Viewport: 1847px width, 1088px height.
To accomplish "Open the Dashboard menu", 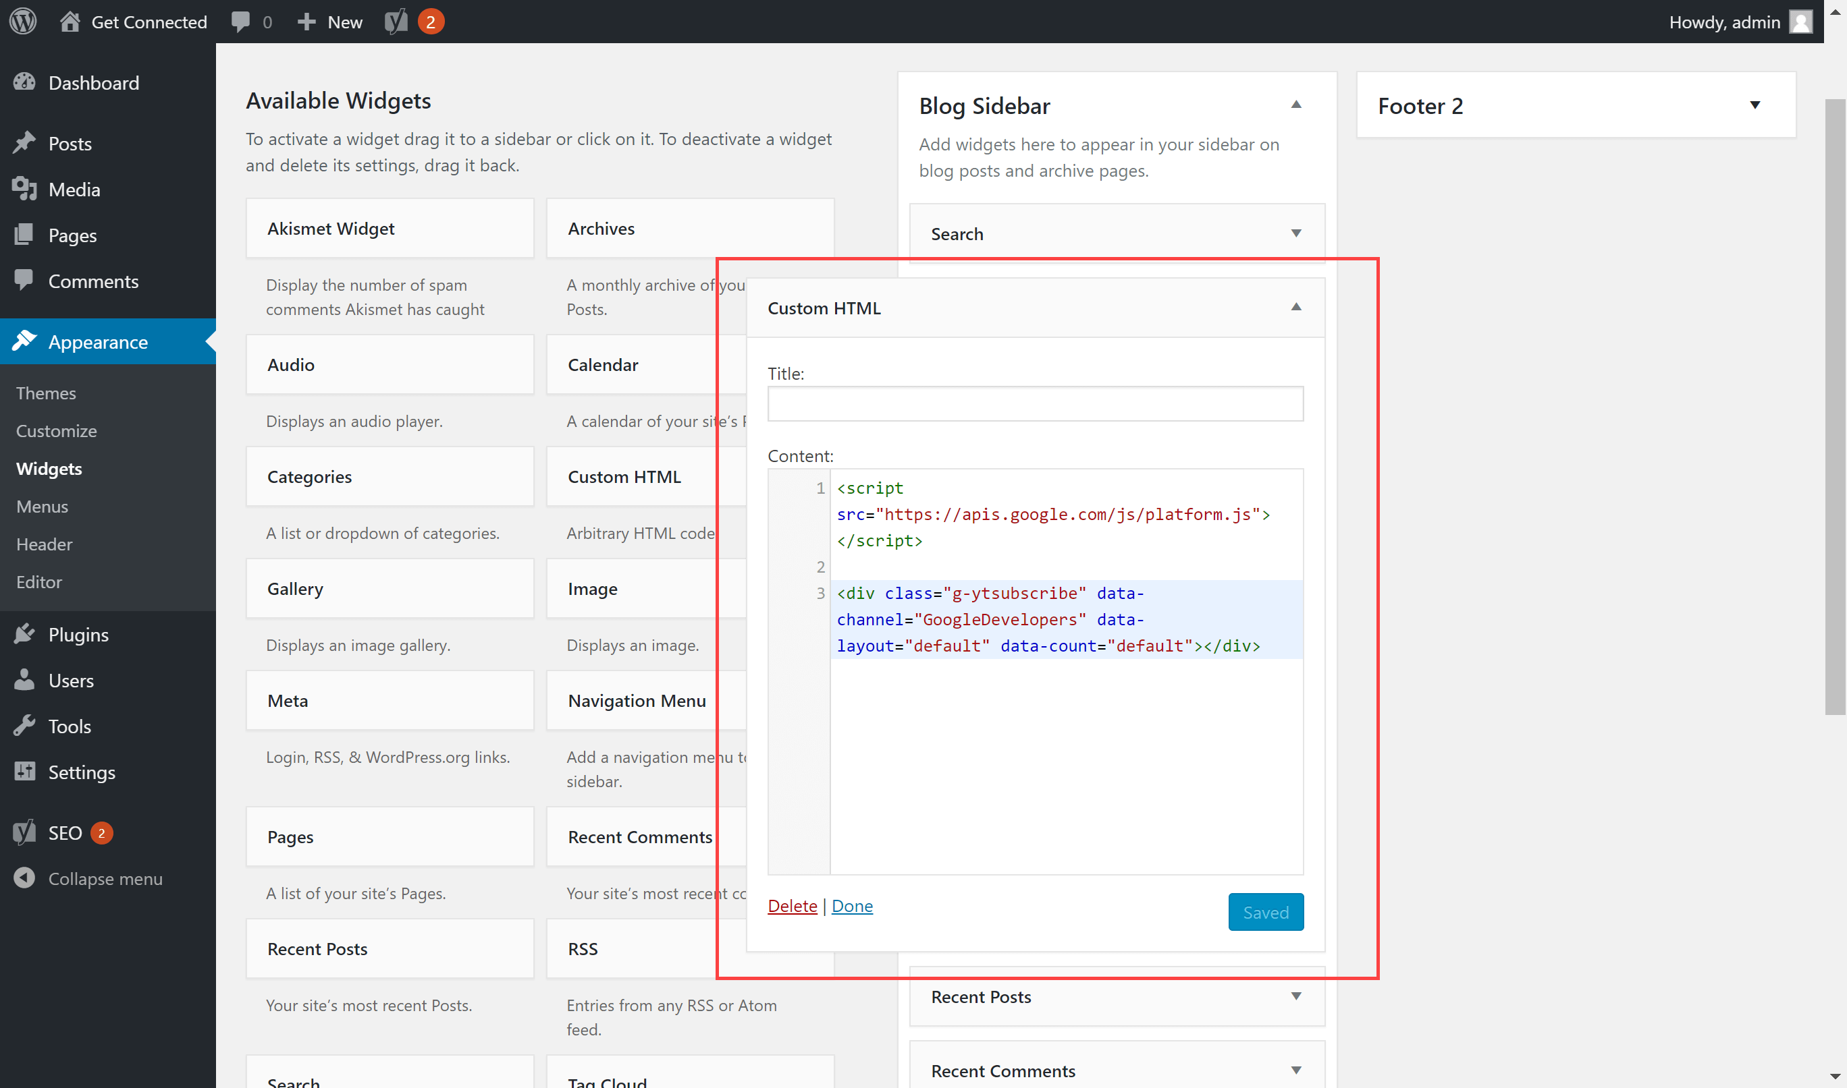I will [x=108, y=82].
